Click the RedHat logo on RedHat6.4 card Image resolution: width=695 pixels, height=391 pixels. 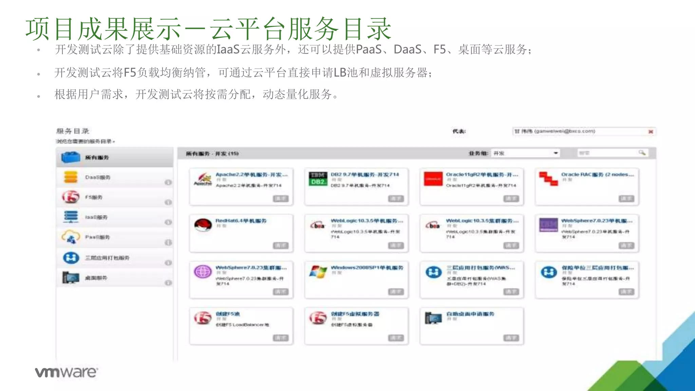(x=203, y=225)
